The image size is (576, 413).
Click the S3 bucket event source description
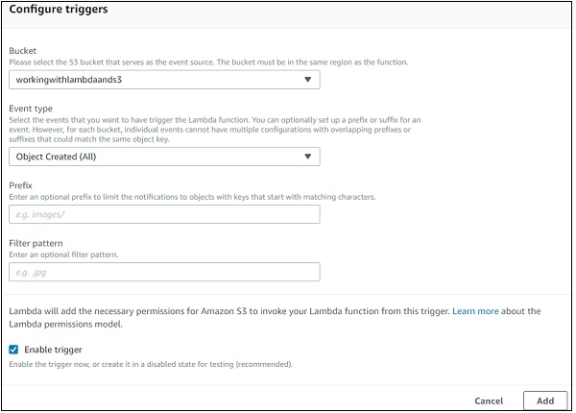click(x=208, y=62)
